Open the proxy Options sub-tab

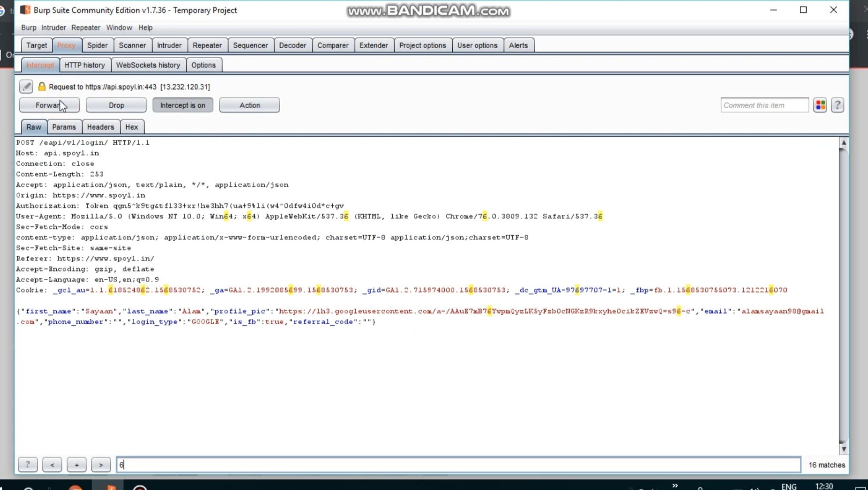204,65
